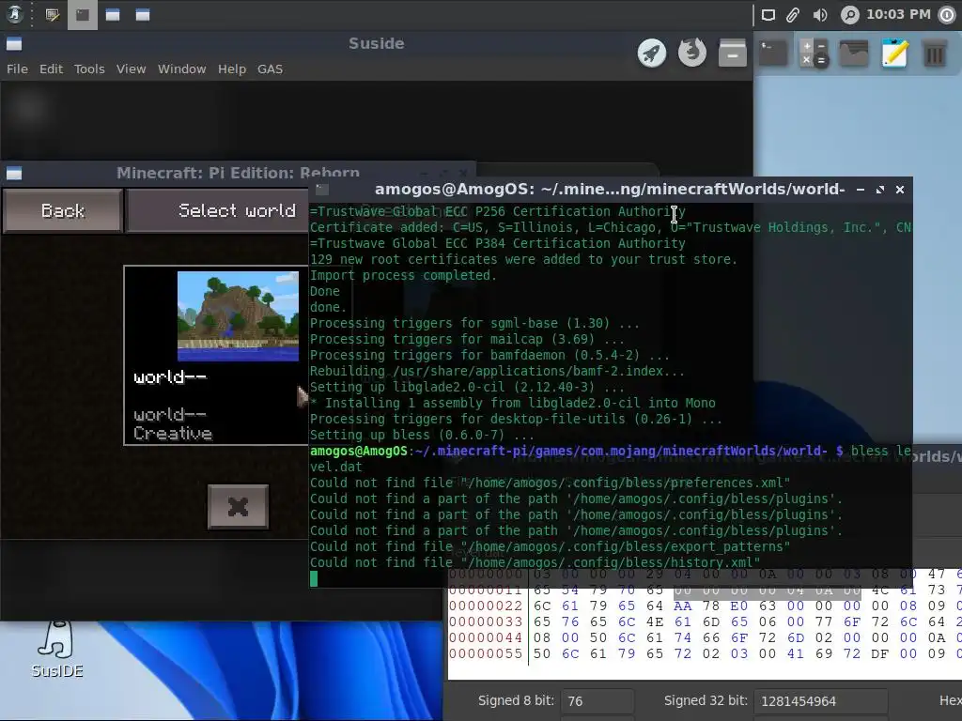Maximize the amogos terminal window
Screen dimensions: 962x721
(880, 190)
